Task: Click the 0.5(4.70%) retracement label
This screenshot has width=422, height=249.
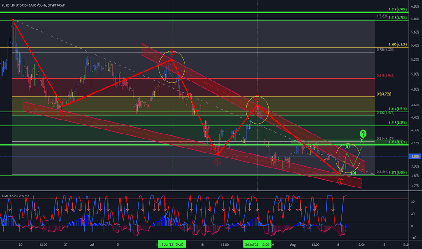Action: (384, 94)
